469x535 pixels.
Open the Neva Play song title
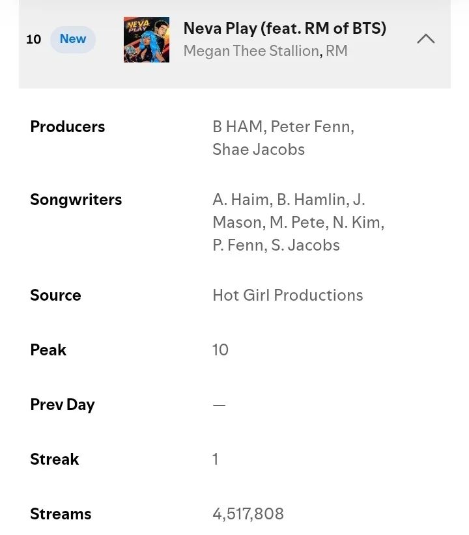click(285, 29)
